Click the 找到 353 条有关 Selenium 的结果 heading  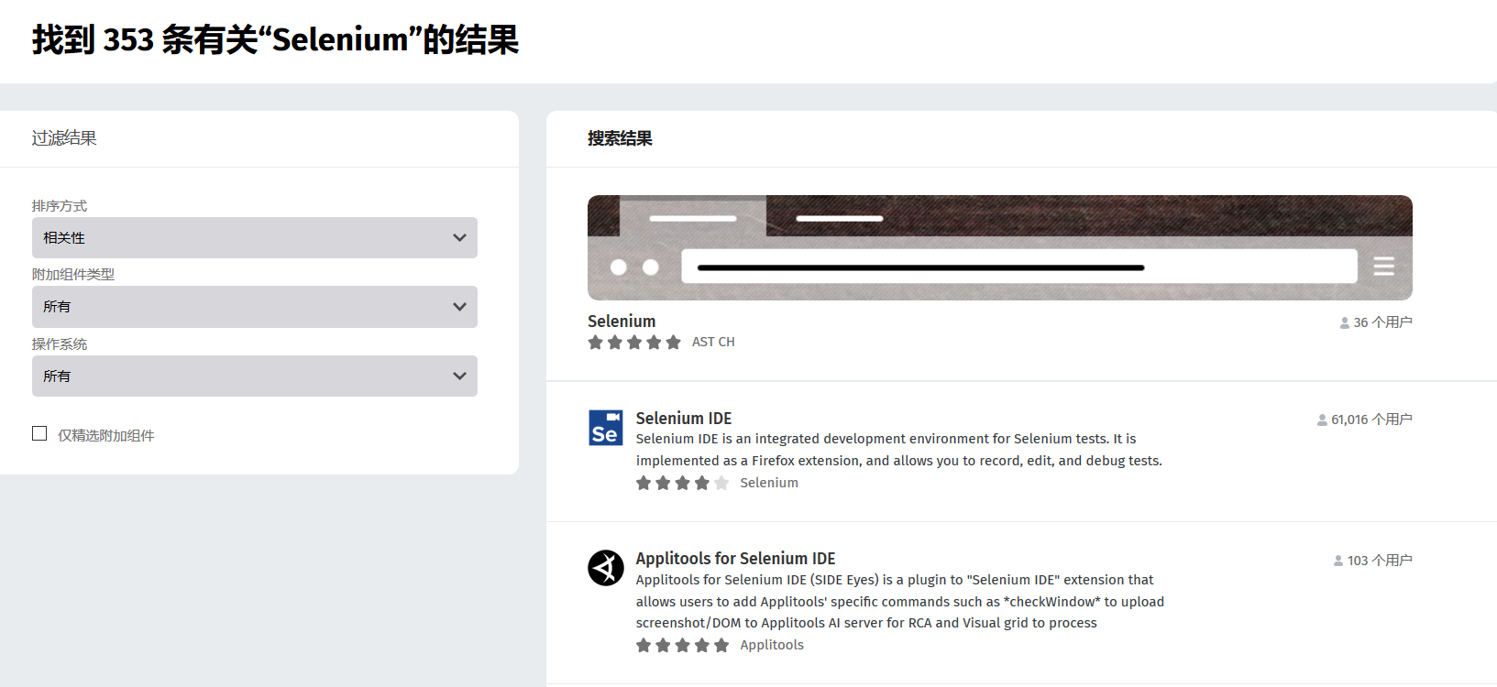pyautogui.click(x=276, y=40)
